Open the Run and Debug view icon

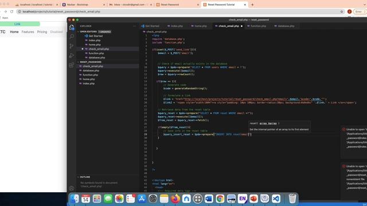72,56
